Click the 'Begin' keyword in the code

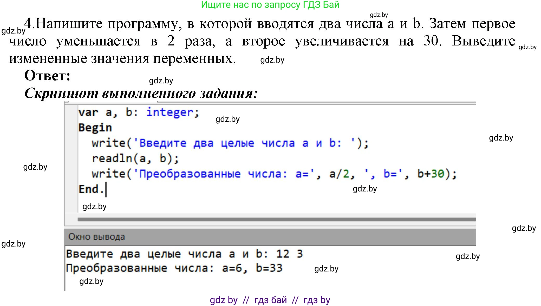[x=95, y=127]
